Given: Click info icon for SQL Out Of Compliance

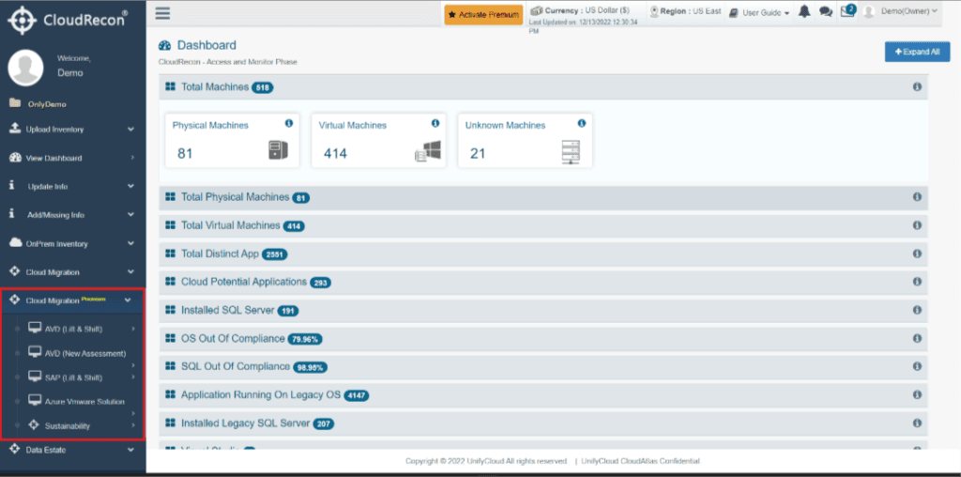Looking at the screenshot, I should [x=917, y=366].
